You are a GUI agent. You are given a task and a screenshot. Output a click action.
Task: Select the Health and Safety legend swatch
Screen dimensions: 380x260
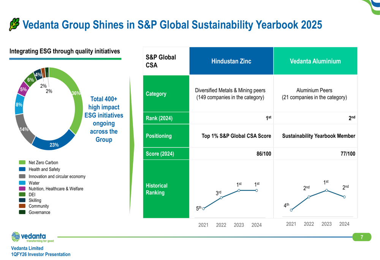(x=22, y=169)
